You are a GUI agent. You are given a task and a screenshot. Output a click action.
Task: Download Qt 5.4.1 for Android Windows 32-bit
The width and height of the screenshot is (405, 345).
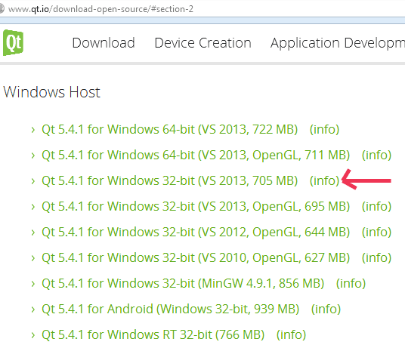point(171,309)
